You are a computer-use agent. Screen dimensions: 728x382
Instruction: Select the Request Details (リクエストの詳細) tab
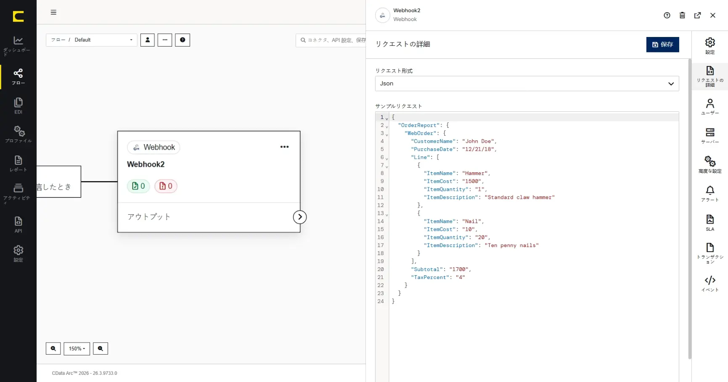coord(710,76)
